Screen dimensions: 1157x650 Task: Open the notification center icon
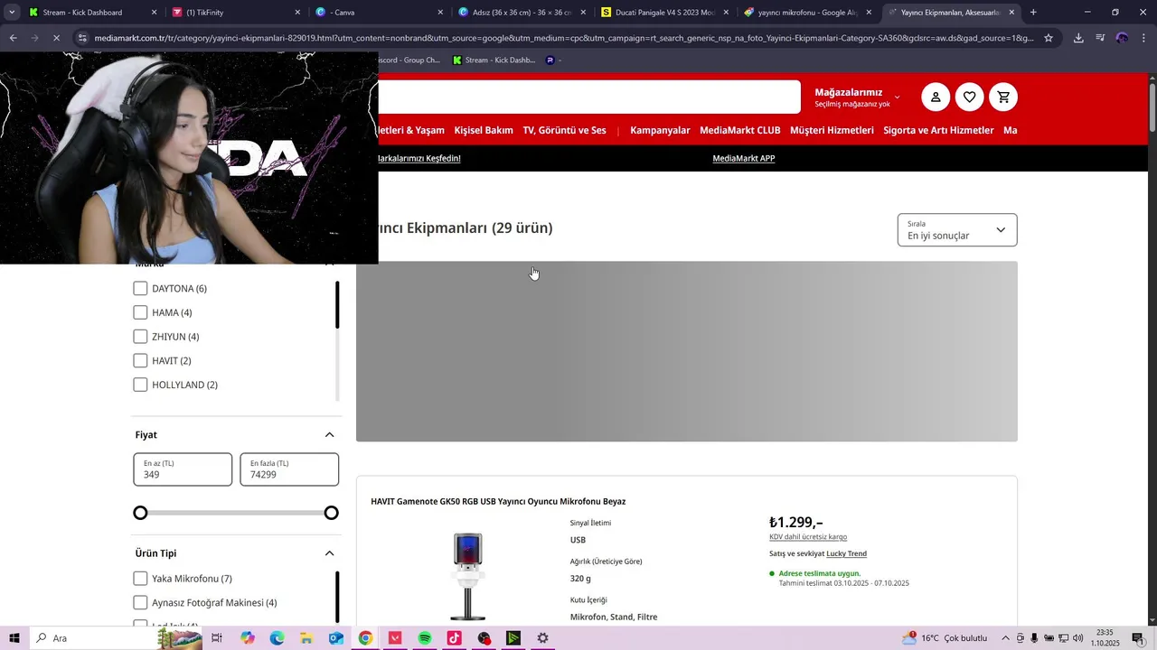click(1137, 638)
